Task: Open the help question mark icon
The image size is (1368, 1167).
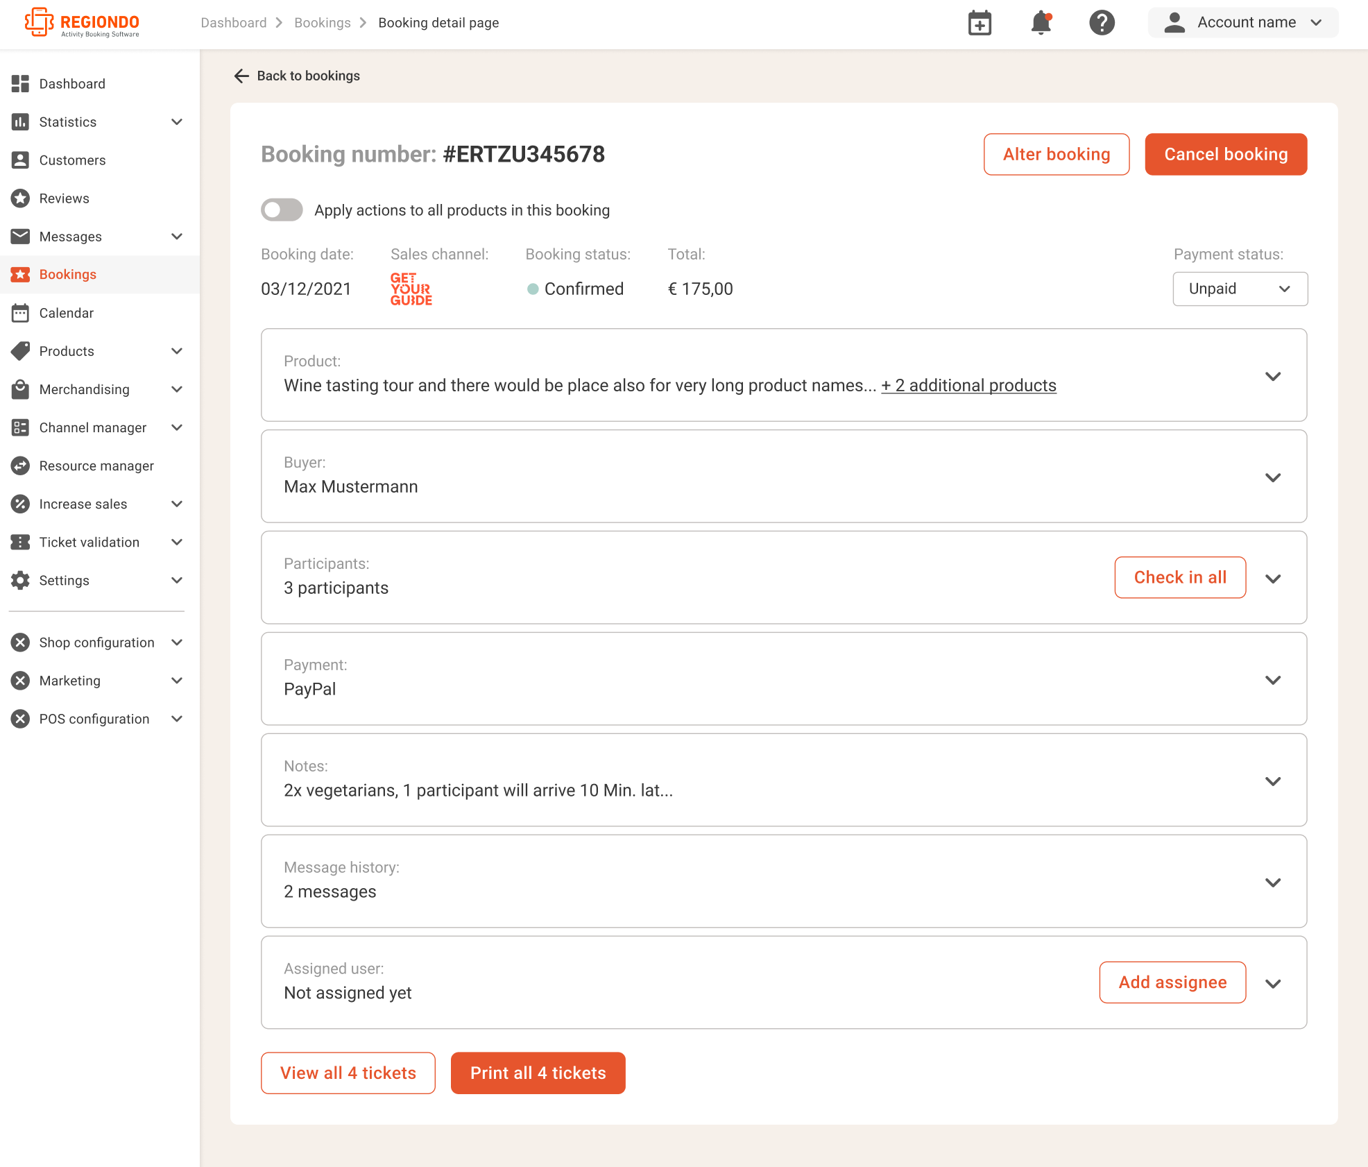Action: (1102, 23)
